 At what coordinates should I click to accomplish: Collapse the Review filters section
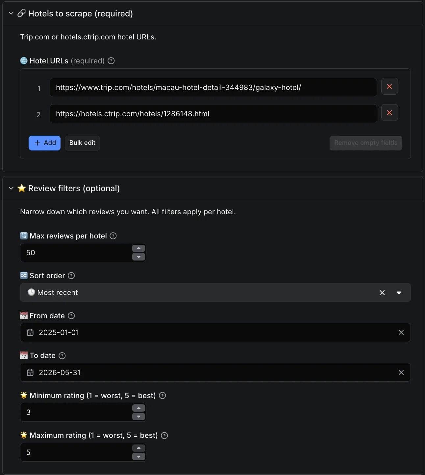11,188
